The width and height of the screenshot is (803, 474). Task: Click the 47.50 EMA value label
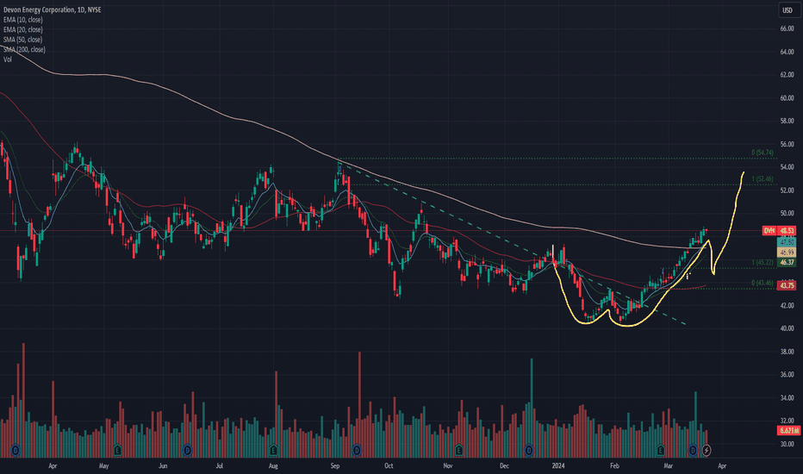[787, 242]
